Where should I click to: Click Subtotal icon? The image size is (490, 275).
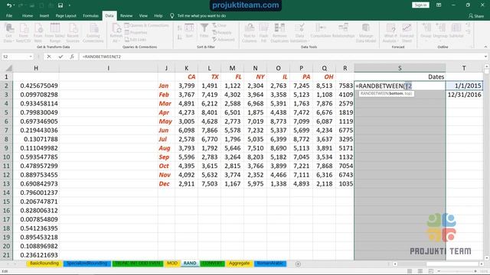456,31
